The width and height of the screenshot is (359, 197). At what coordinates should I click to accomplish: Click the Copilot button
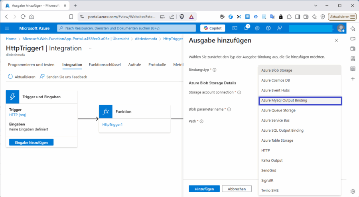pos(213,28)
